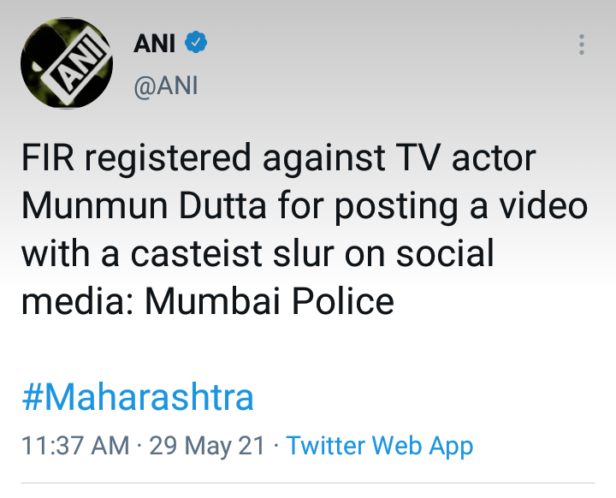The height and width of the screenshot is (498, 616).
Task: Click the Twitter Web App source link
Action: click(x=379, y=446)
